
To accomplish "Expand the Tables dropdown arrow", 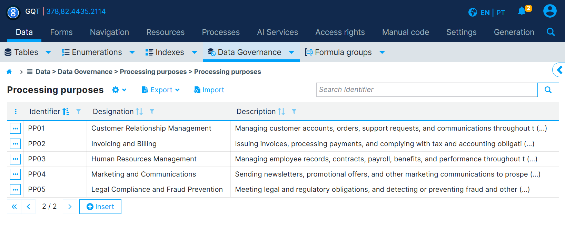I will click(x=48, y=53).
